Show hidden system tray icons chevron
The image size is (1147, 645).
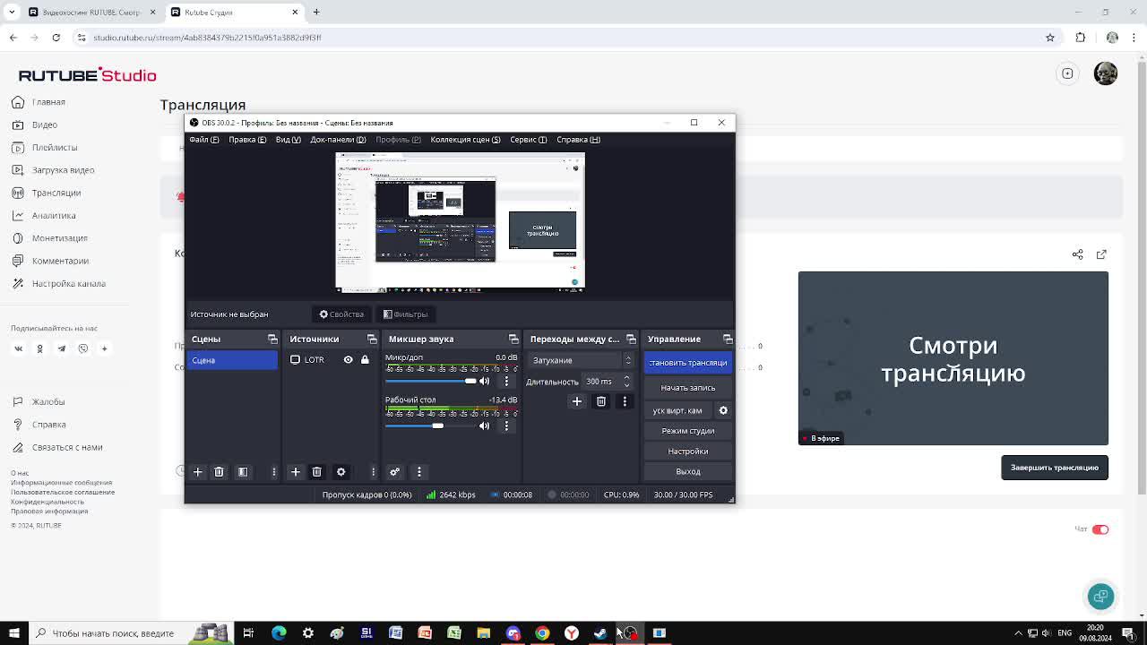(1018, 633)
